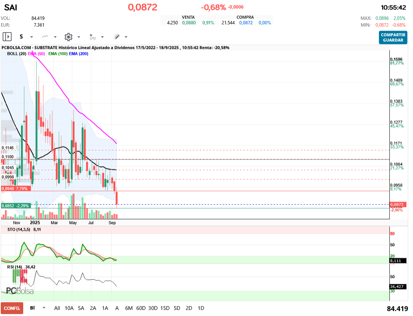Open the gear settings icon
Screen dimensions: 413x316
tap(68, 37)
